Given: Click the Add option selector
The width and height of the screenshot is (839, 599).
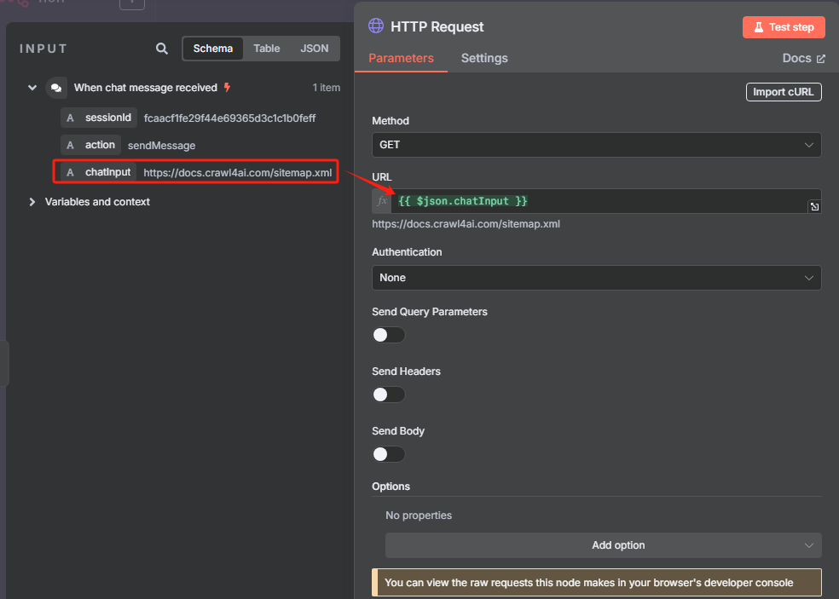Looking at the screenshot, I should point(603,545).
